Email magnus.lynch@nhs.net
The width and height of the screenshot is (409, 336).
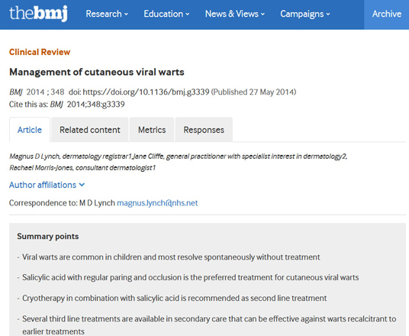[157, 203]
